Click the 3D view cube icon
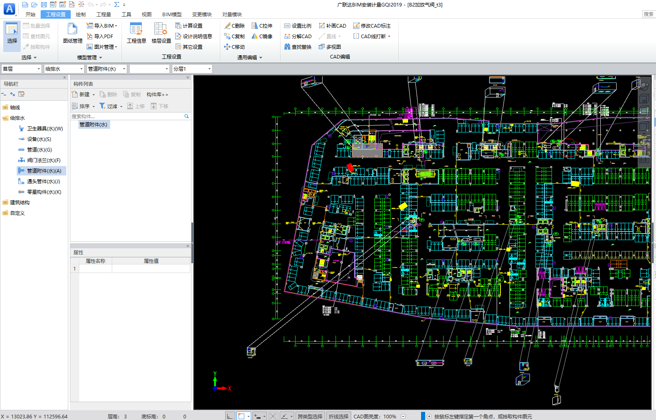Screen dimensions: 656x420 (x=644, y=99)
